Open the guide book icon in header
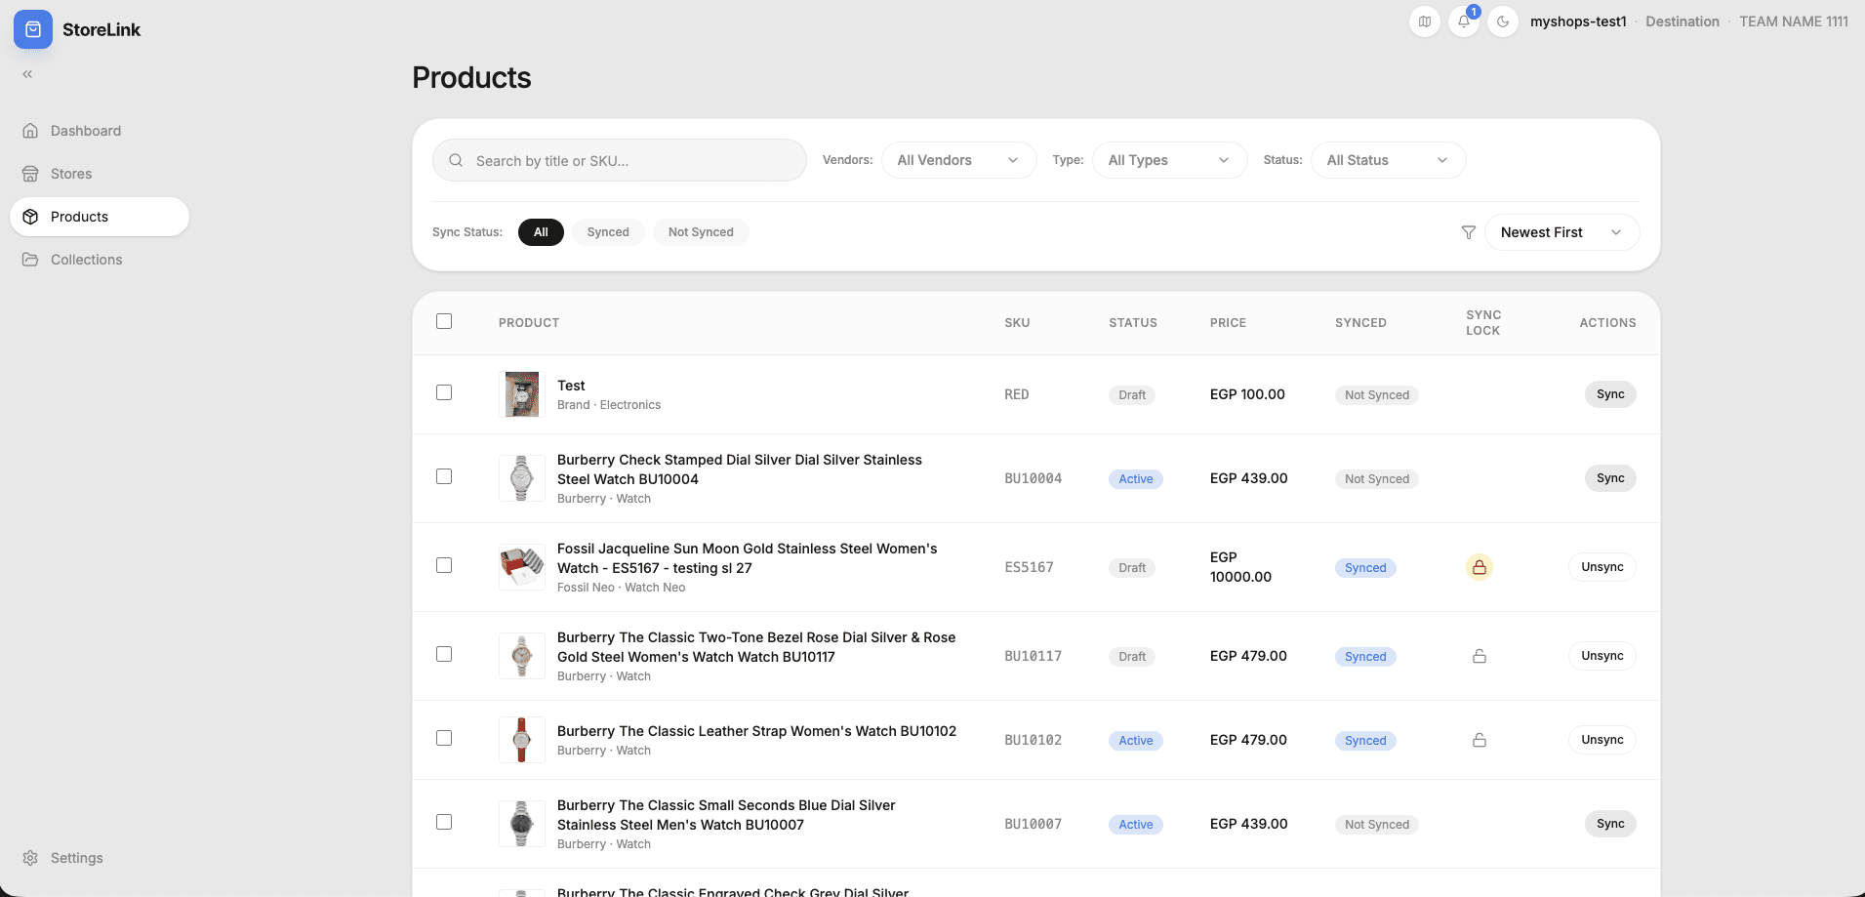This screenshot has width=1865, height=897. click(1425, 21)
